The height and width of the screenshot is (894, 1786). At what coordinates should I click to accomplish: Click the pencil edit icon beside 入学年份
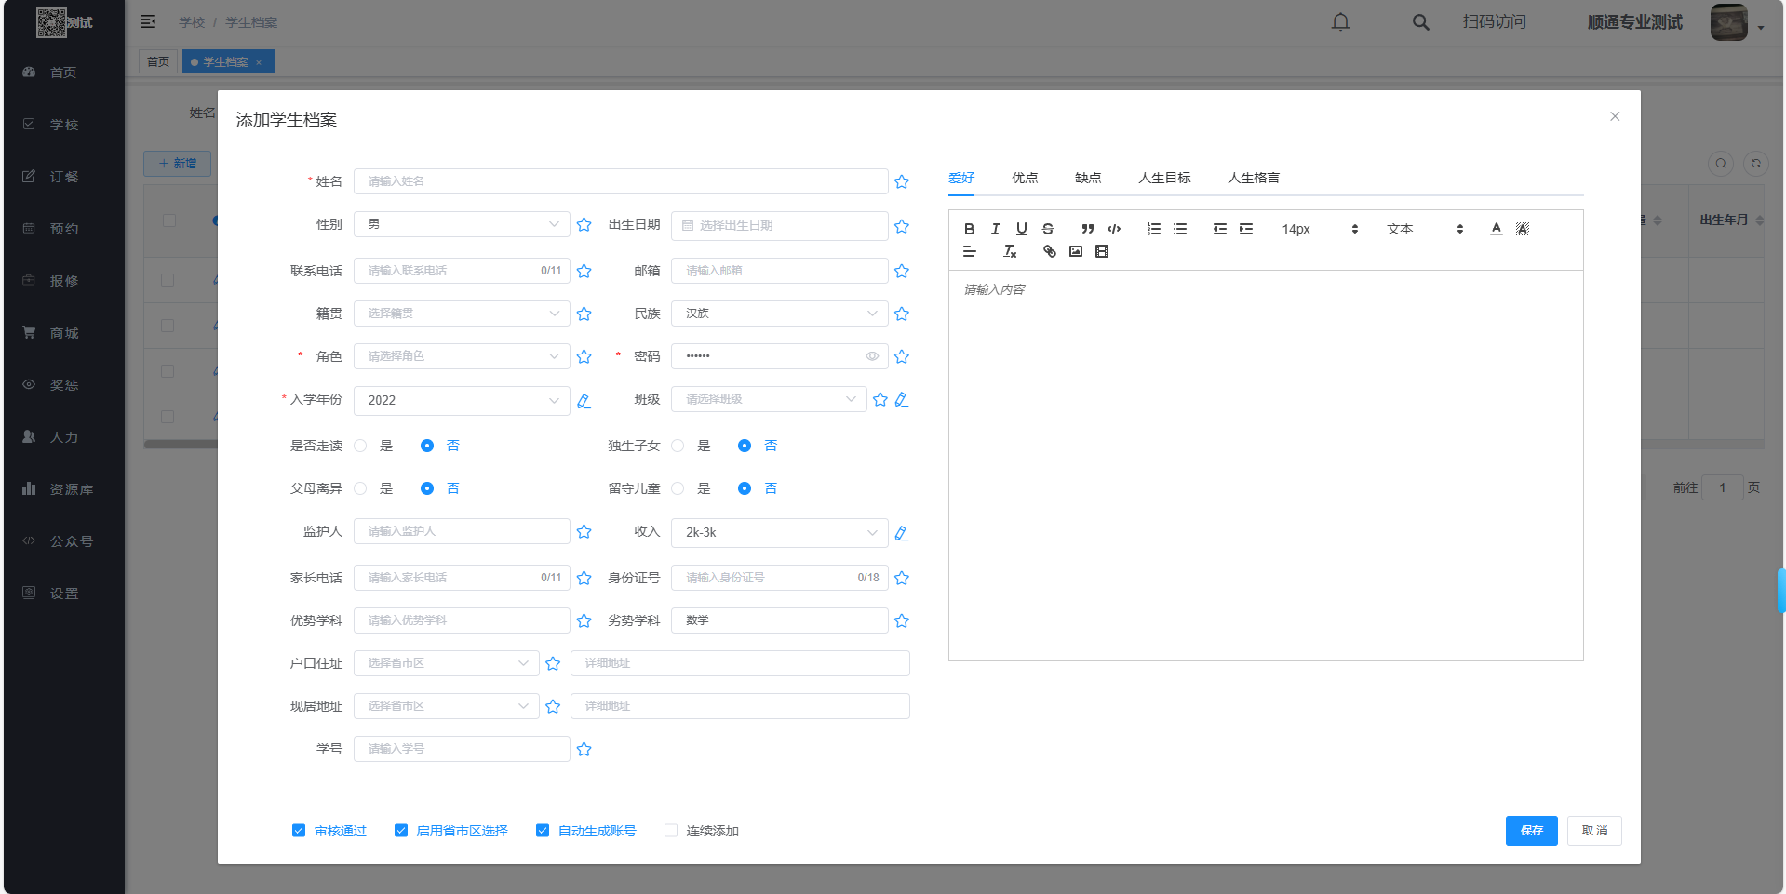[x=584, y=401]
